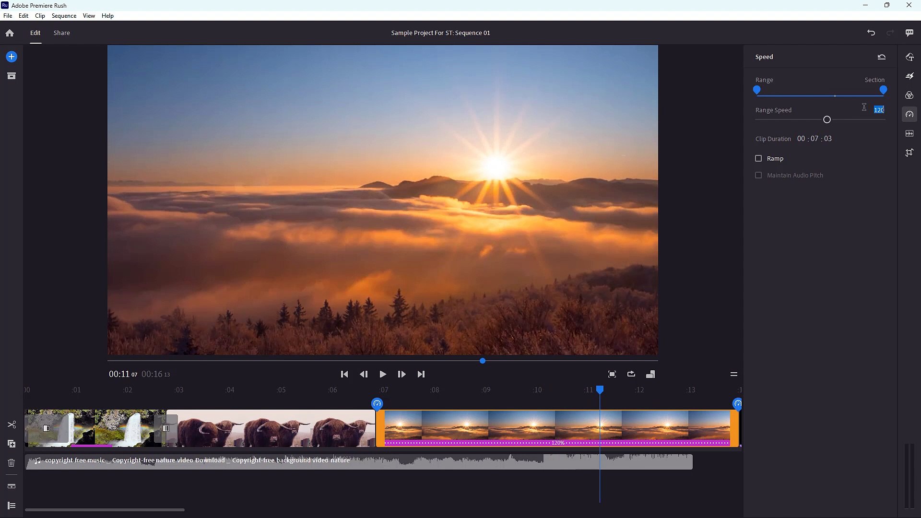This screenshot has width=921, height=518.
Task: Toggle Maintain Audio Pitch checkbox
Action: 758,175
